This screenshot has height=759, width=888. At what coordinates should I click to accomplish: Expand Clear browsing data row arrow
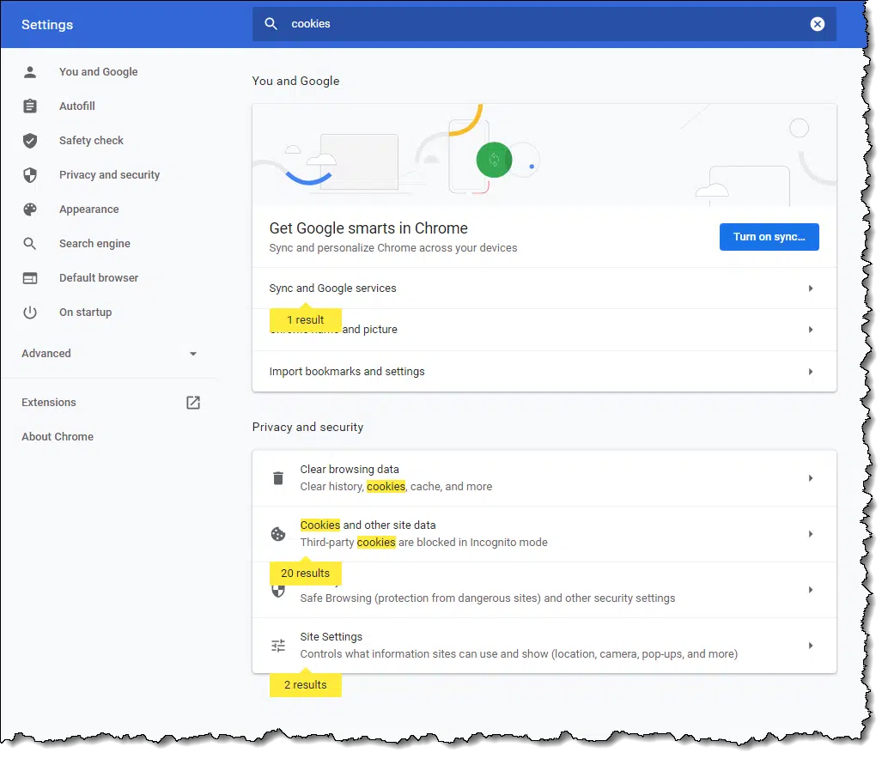[811, 478]
